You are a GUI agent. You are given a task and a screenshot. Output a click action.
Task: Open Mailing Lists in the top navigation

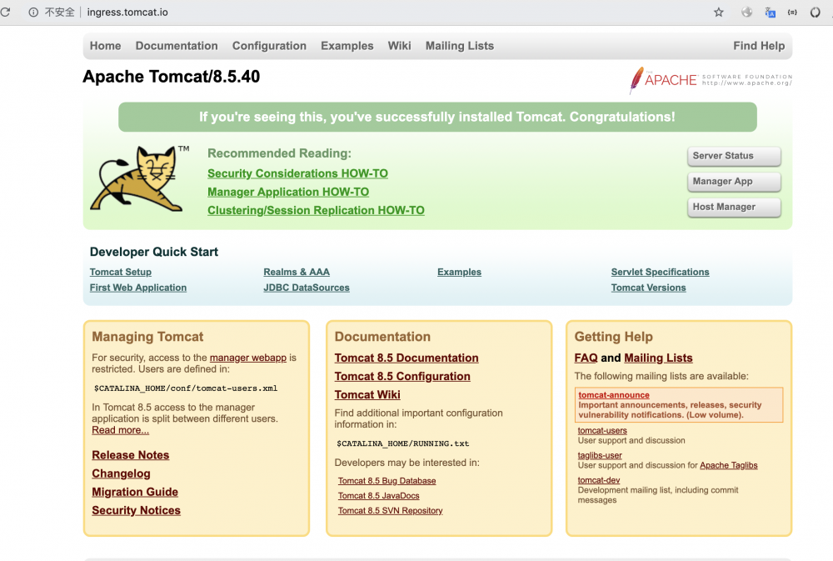[460, 46]
